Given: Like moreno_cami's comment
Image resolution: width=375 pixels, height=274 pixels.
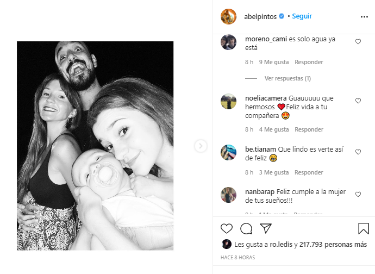Looking at the screenshot, I should (x=358, y=42).
